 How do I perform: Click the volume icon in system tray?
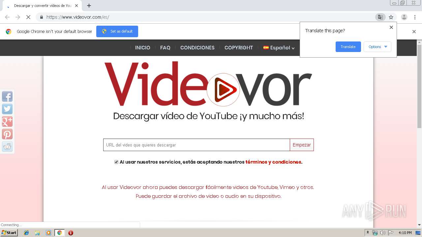pyautogui.click(x=382, y=233)
